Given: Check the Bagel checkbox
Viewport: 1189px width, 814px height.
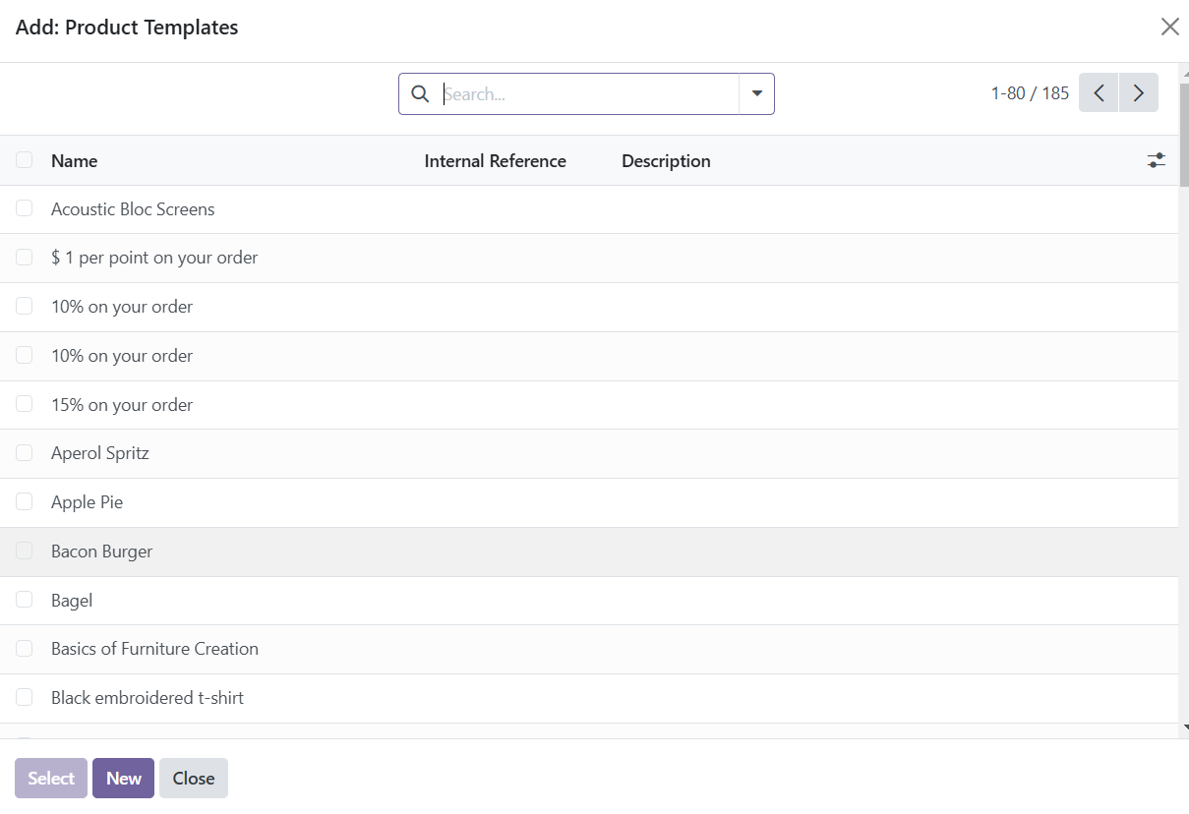Looking at the screenshot, I should (25, 600).
